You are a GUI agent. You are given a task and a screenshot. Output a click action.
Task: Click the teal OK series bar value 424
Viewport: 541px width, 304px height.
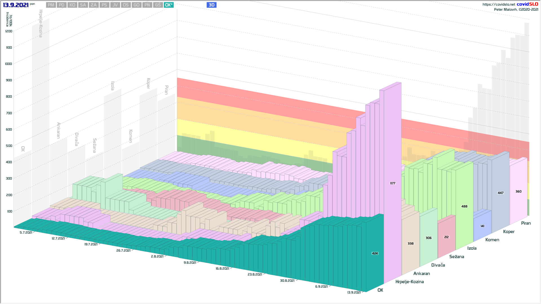pos(375,253)
